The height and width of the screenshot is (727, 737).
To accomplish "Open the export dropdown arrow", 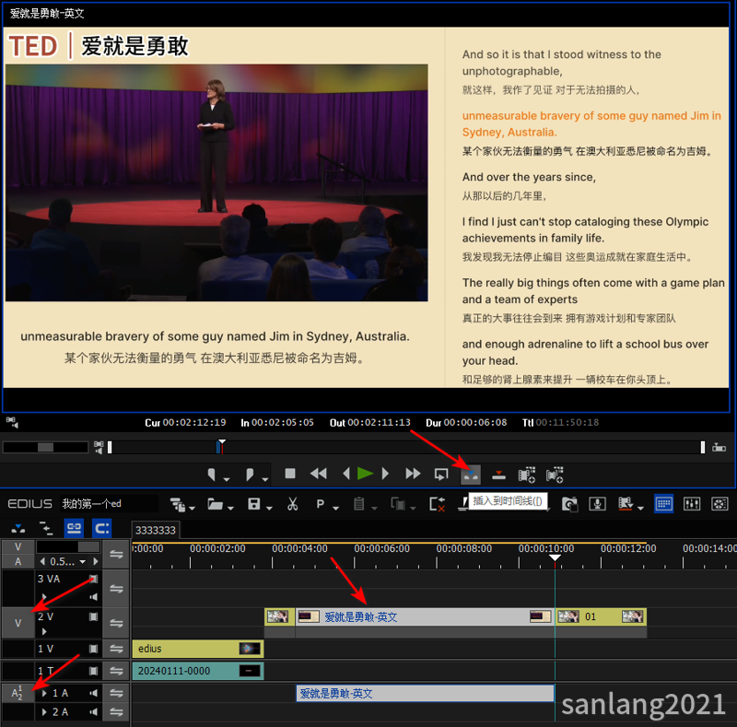I will pos(640,509).
